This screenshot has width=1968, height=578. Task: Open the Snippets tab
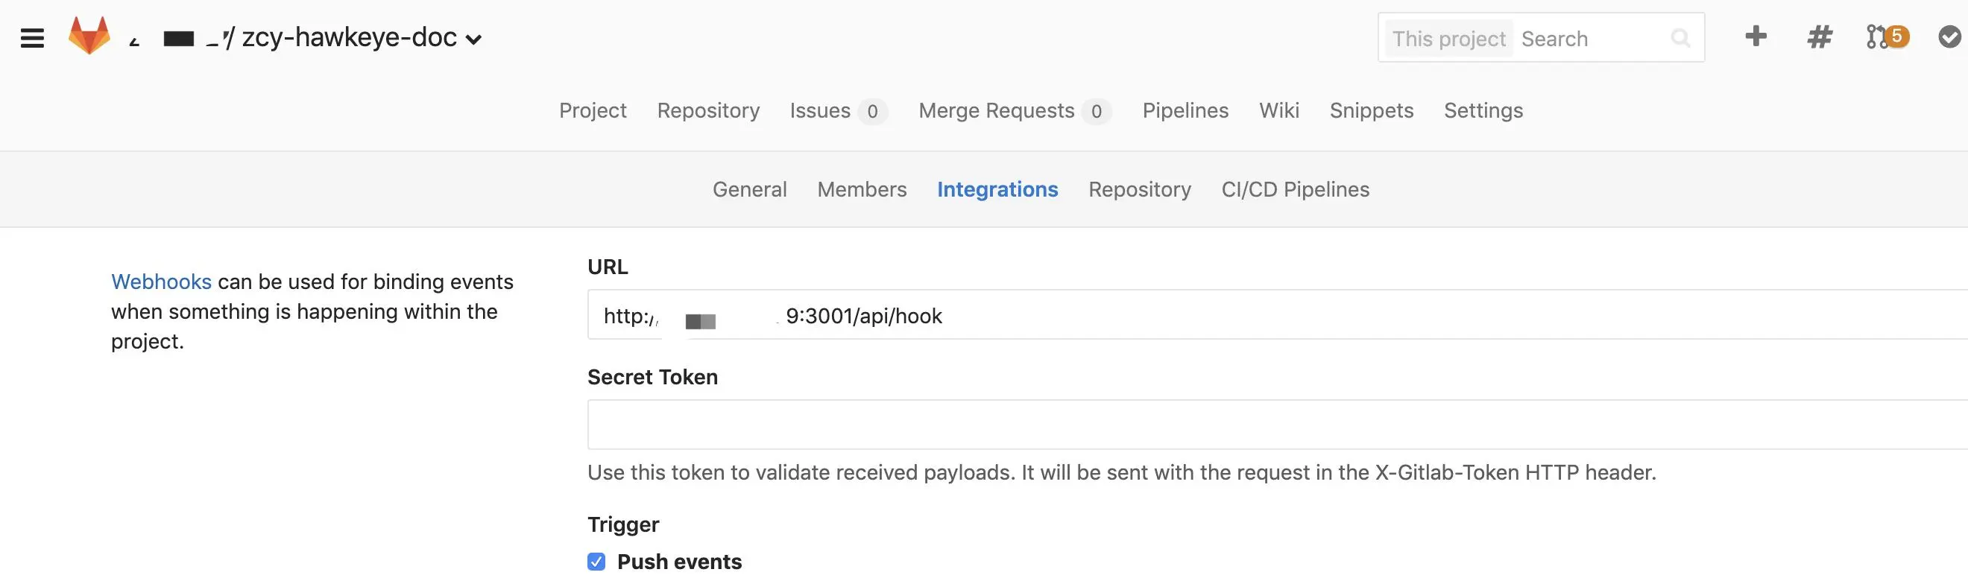1372,111
